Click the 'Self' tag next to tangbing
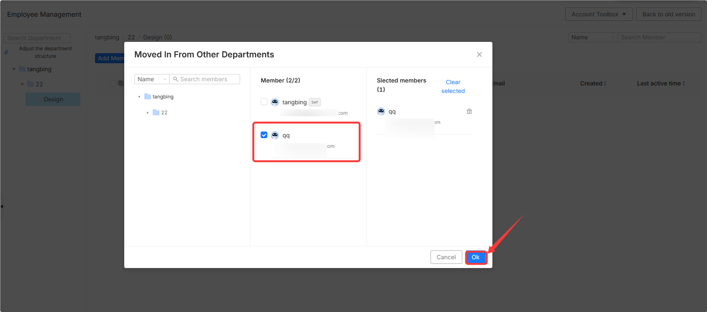 (315, 102)
